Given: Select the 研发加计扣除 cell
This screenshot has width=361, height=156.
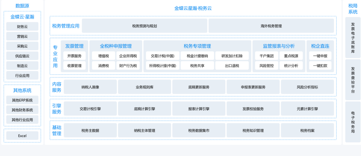Looking at the screenshot, I should [x=232, y=56].
